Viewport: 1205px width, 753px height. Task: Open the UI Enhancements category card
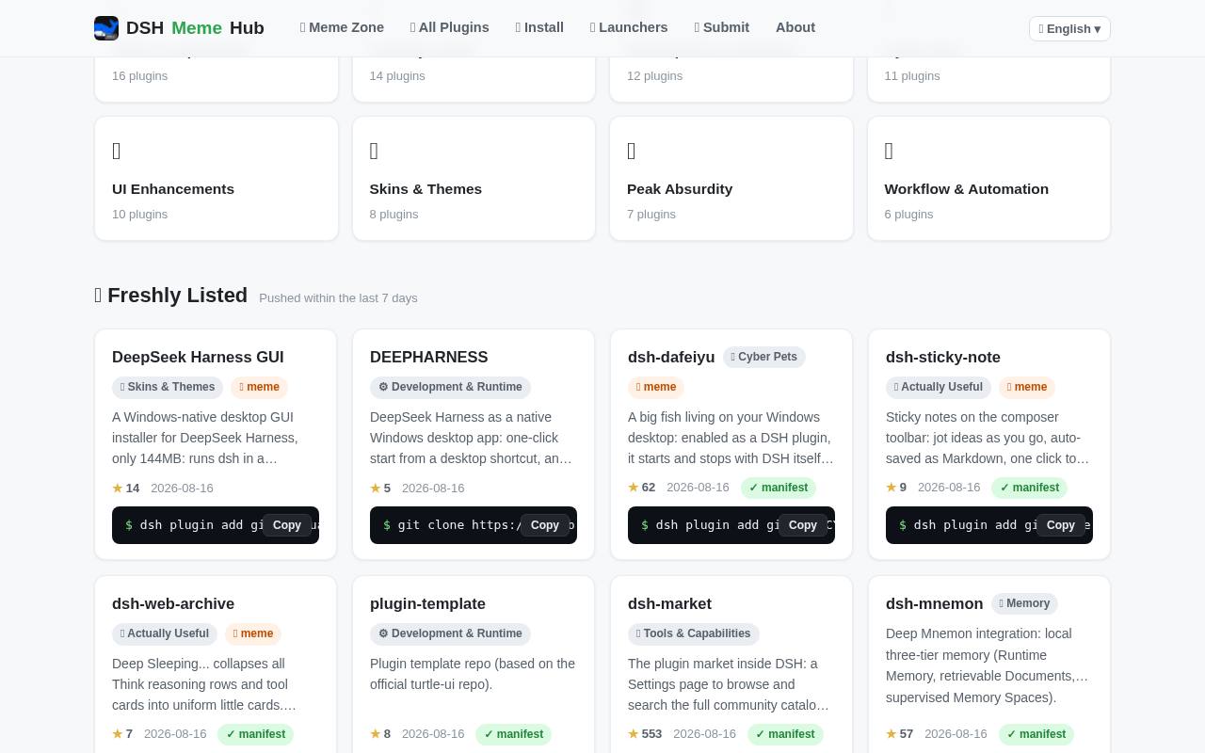217,179
